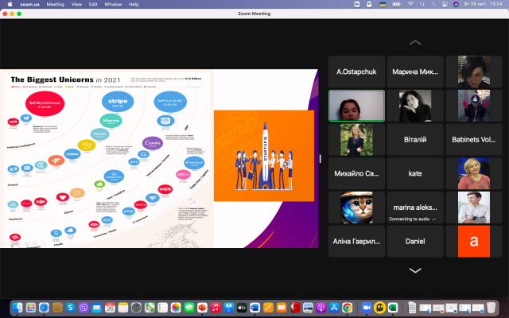Select the Віталій participant tile

415,140
